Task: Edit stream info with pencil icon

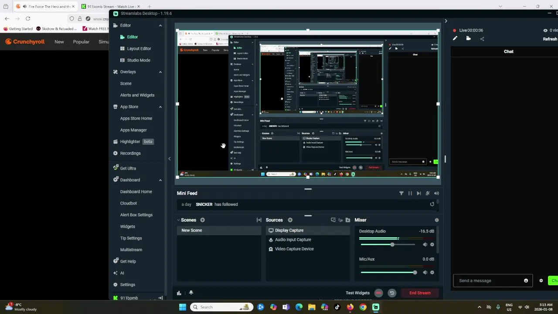Action: click(x=455, y=38)
